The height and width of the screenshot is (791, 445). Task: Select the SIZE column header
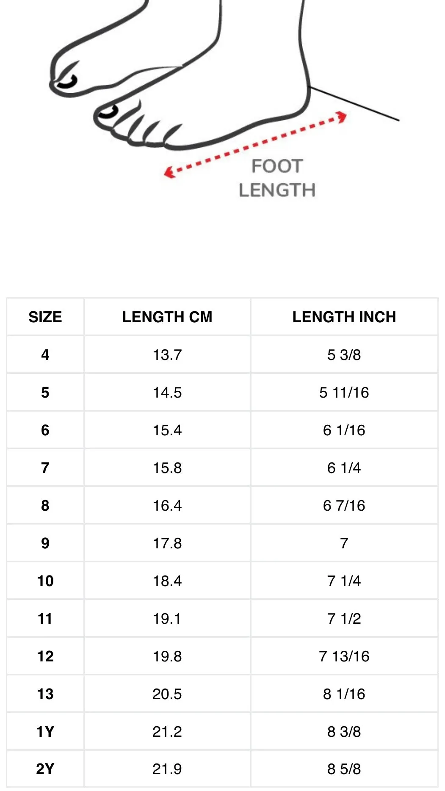(45, 317)
